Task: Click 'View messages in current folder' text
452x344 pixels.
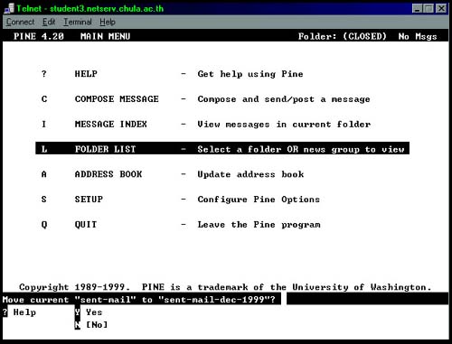Action: [284, 125]
